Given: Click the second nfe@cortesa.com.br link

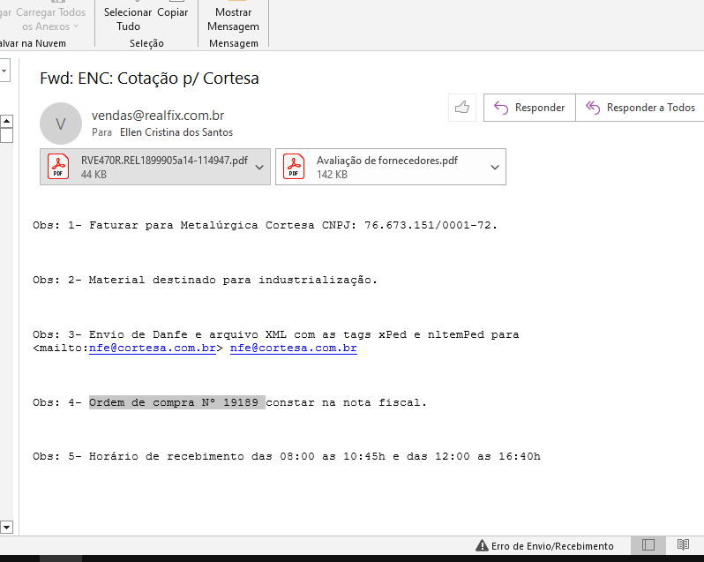Looking at the screenshot, I should pos(293,348).
